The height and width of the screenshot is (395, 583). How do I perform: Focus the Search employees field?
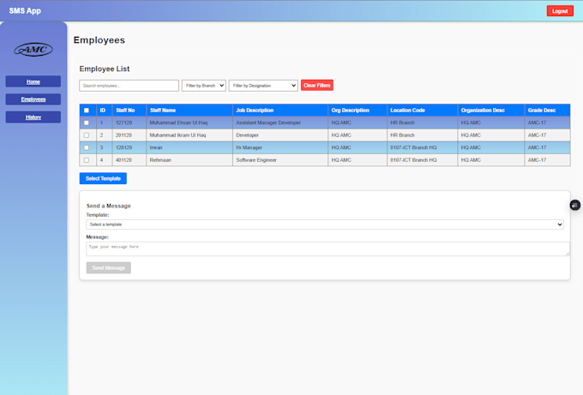[x=129, y=86]
